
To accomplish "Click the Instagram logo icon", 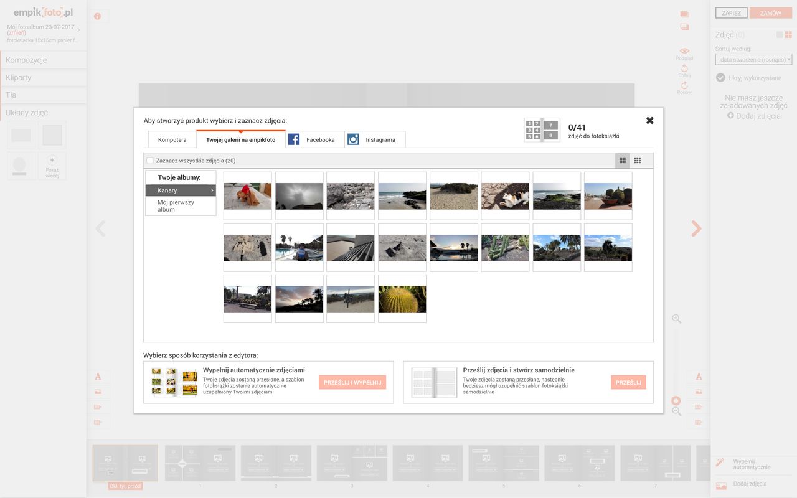I will click(353, 139).
